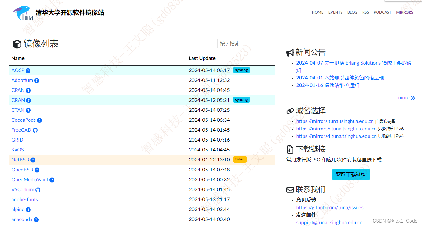Click the GitHub icon beside VSCodium
Image resolution: width=422 pixels, height=226 pixels.
[x=38, y=190]
